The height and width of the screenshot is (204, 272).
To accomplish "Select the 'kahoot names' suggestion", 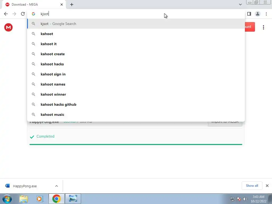I will tap(136, 84).
